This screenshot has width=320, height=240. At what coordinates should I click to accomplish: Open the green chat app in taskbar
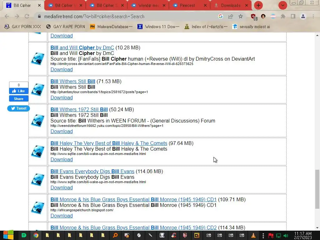[24, 235]
